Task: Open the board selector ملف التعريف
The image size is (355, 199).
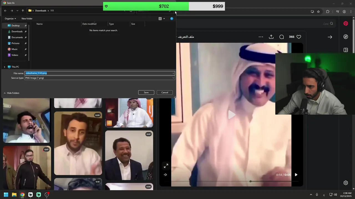Action: [x=186, y=37]
